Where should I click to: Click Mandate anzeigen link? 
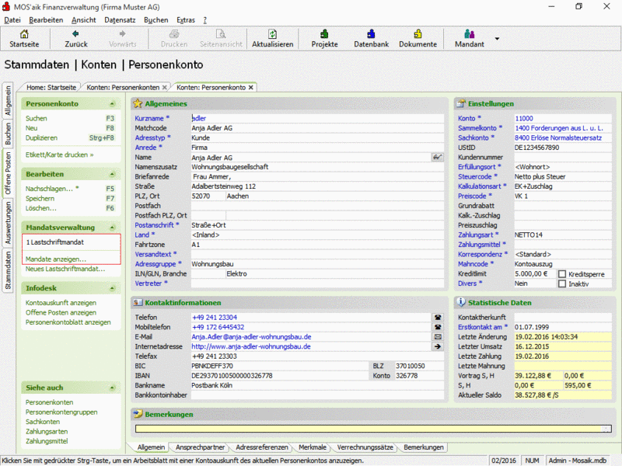56,259
